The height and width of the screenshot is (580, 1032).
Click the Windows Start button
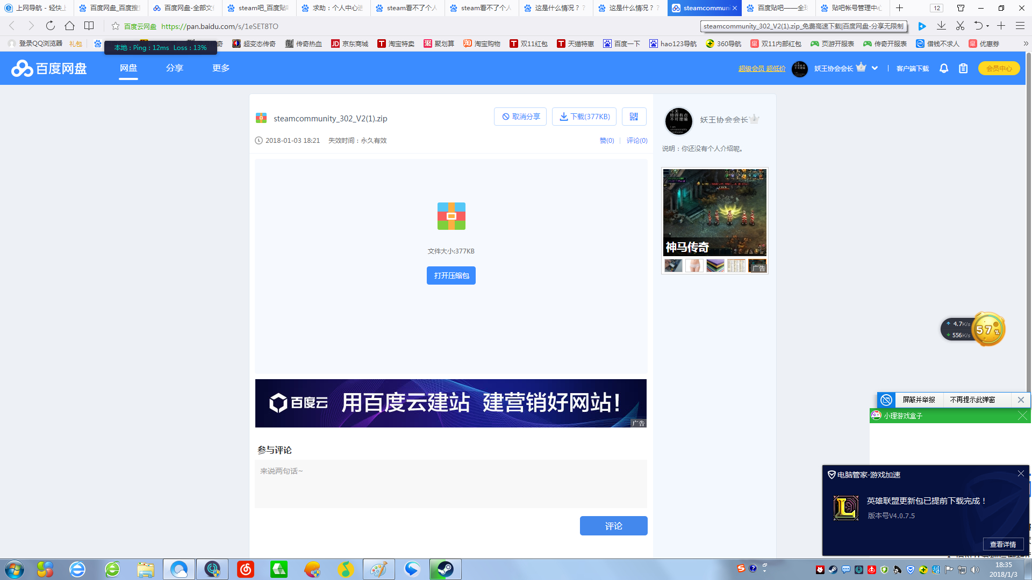coord(14,569)
